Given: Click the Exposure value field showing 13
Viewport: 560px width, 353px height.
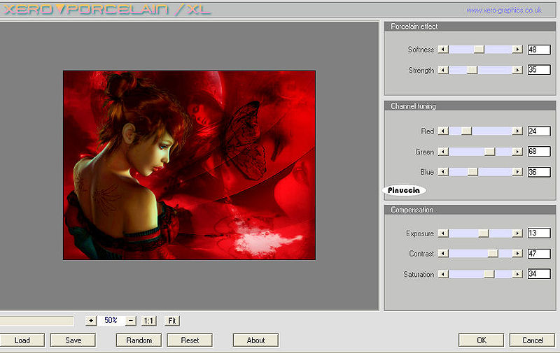Looking at the screenshot, I should click(x=539, y=233).
